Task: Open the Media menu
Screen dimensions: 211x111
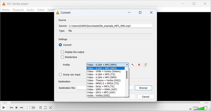Action: [x=6, y=10]
